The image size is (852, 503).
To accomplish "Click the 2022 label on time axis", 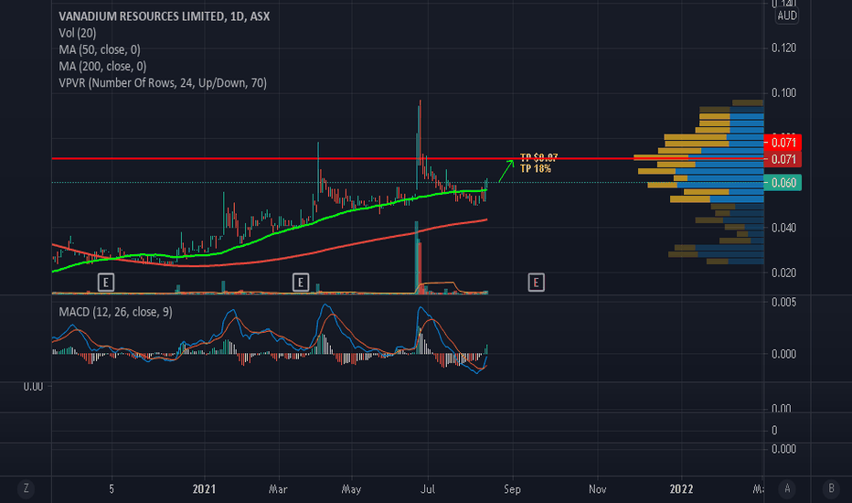I will click(681, 489).
